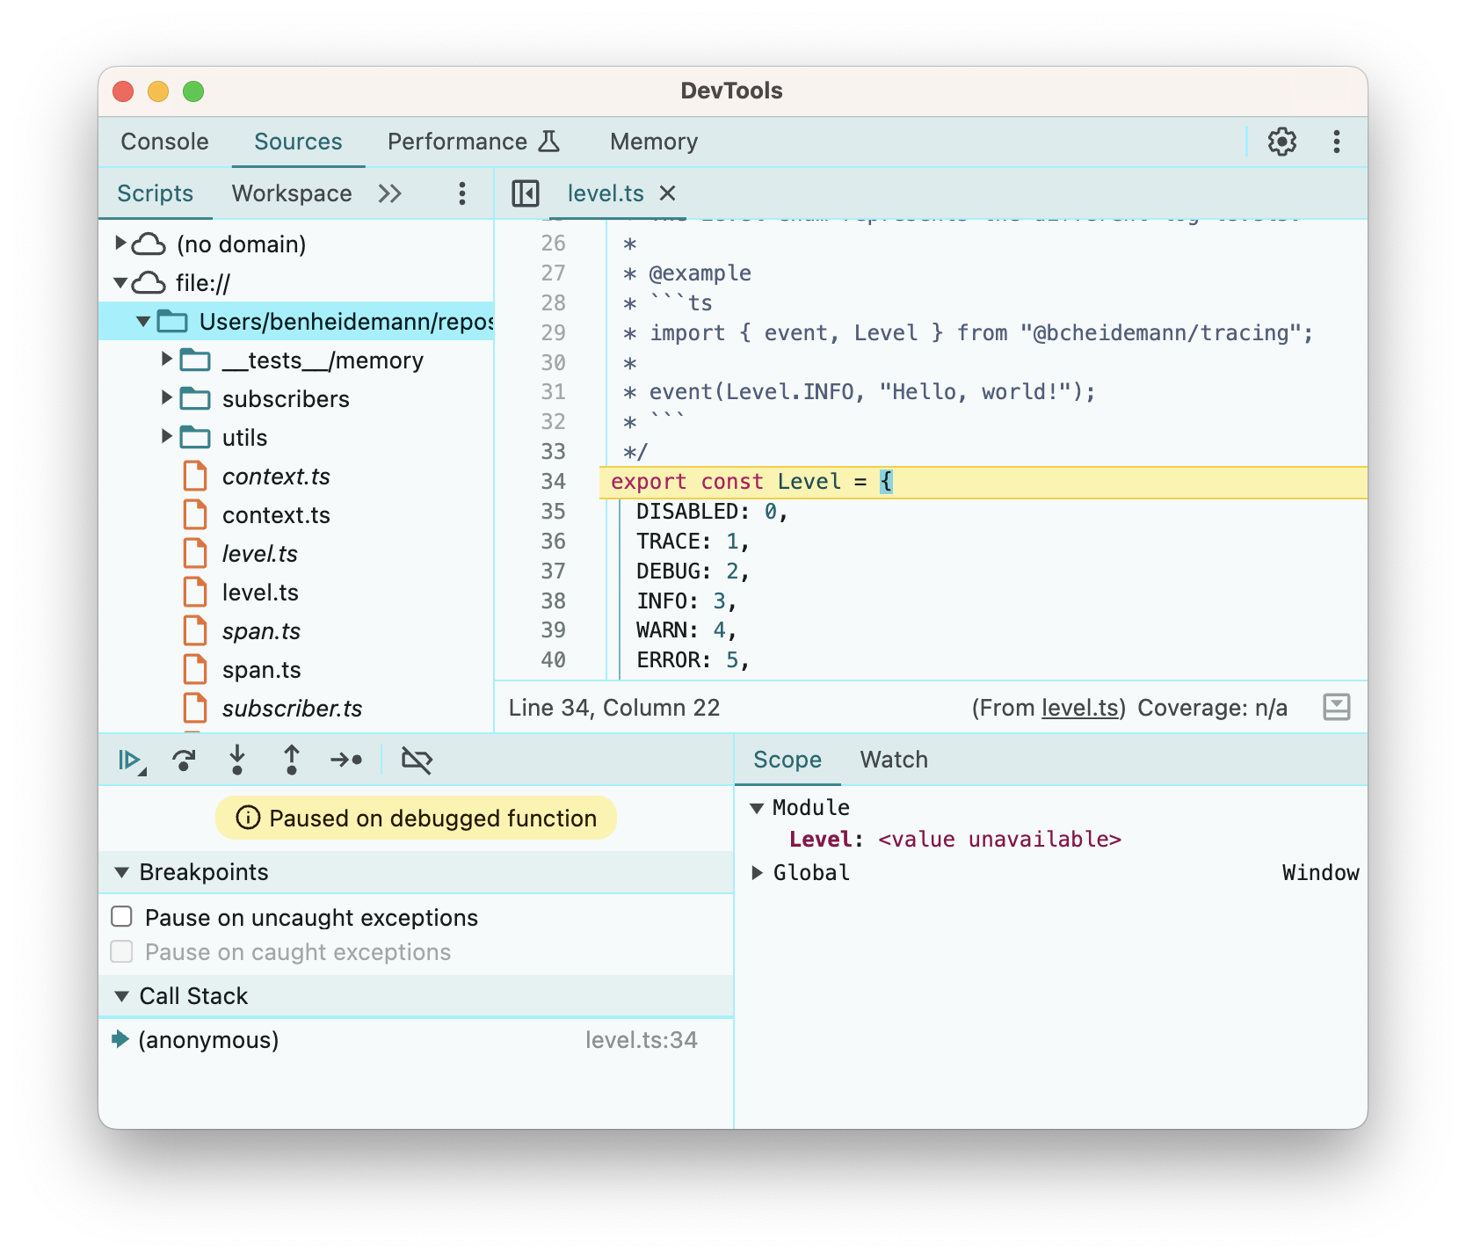The height and width of the screenshot is (1259, 1466).
Task: Resume script execution in debugger
Action: 130,760
